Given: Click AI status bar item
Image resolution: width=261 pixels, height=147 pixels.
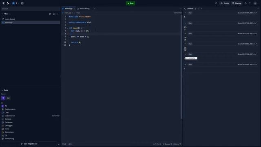Looking at the screenshot, I should pos(64,144).
